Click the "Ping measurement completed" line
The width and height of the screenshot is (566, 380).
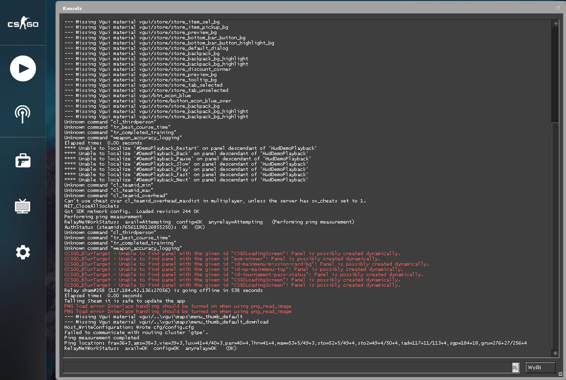(x=102, y=338)
